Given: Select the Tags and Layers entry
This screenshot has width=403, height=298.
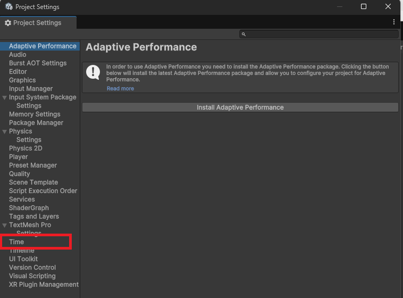Looking at the screenshot, I should [34, 217].
